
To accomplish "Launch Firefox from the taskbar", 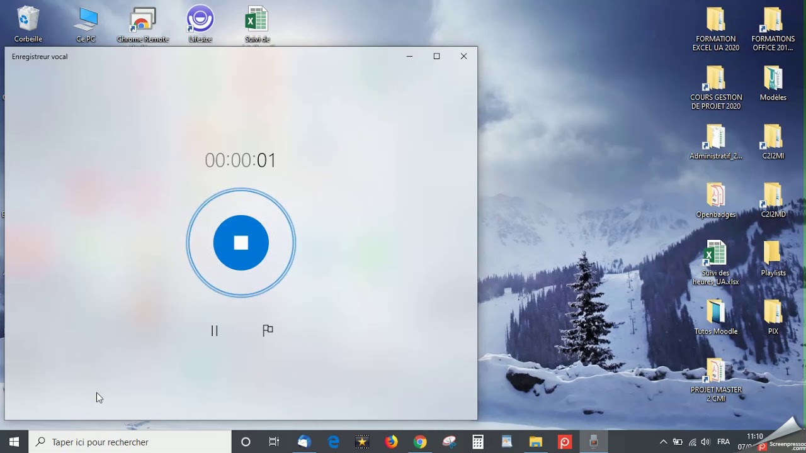I will coord(391,442).
